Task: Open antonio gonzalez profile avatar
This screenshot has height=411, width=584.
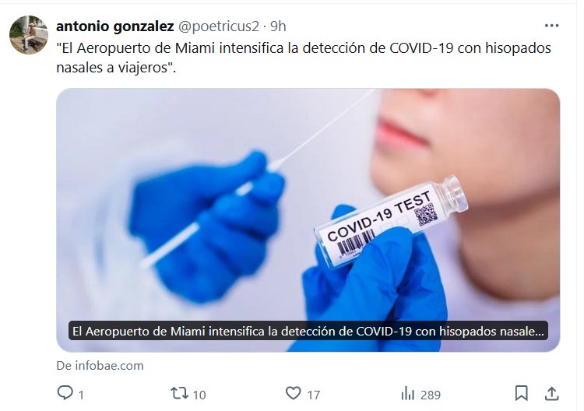Action: coord(29,35)
